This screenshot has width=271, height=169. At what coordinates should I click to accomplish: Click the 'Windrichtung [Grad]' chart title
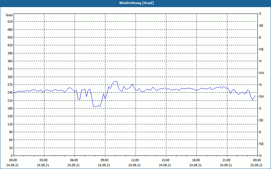137,3
